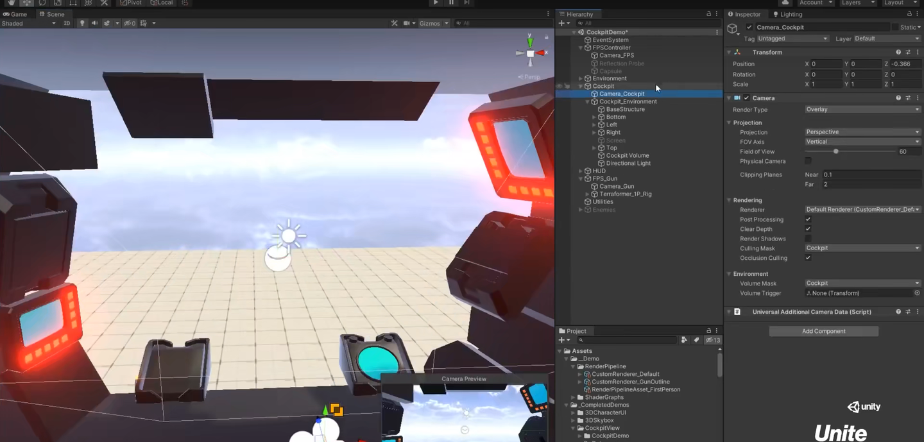This screenshot has height=442, width=924.
Task: Select the Hand tool in top toolbar
Action: click(x=12, y=3)
